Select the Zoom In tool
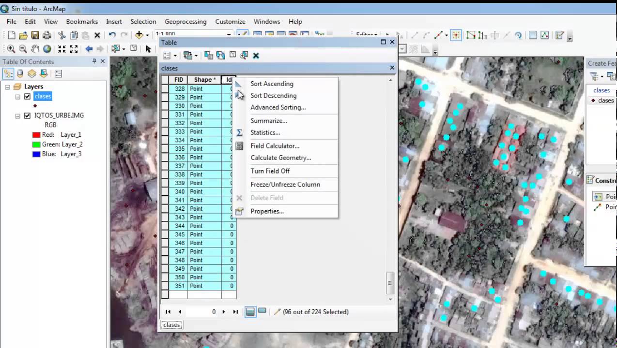This screenshot has height=348, width=617. click(x=11, y=49)
